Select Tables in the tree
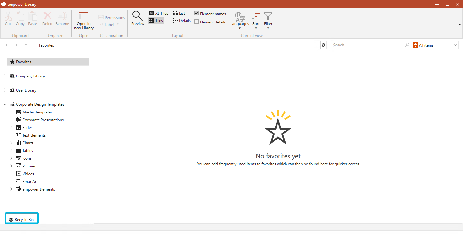 click(x=28, y=151)
